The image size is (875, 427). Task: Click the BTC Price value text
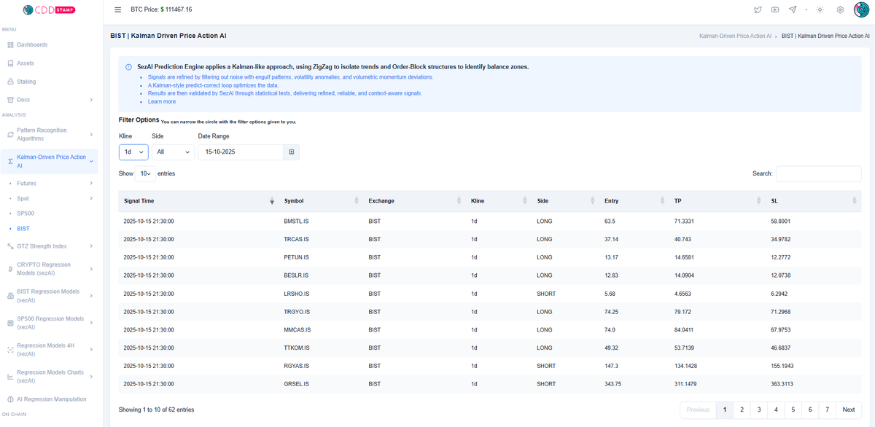[176, 9]
